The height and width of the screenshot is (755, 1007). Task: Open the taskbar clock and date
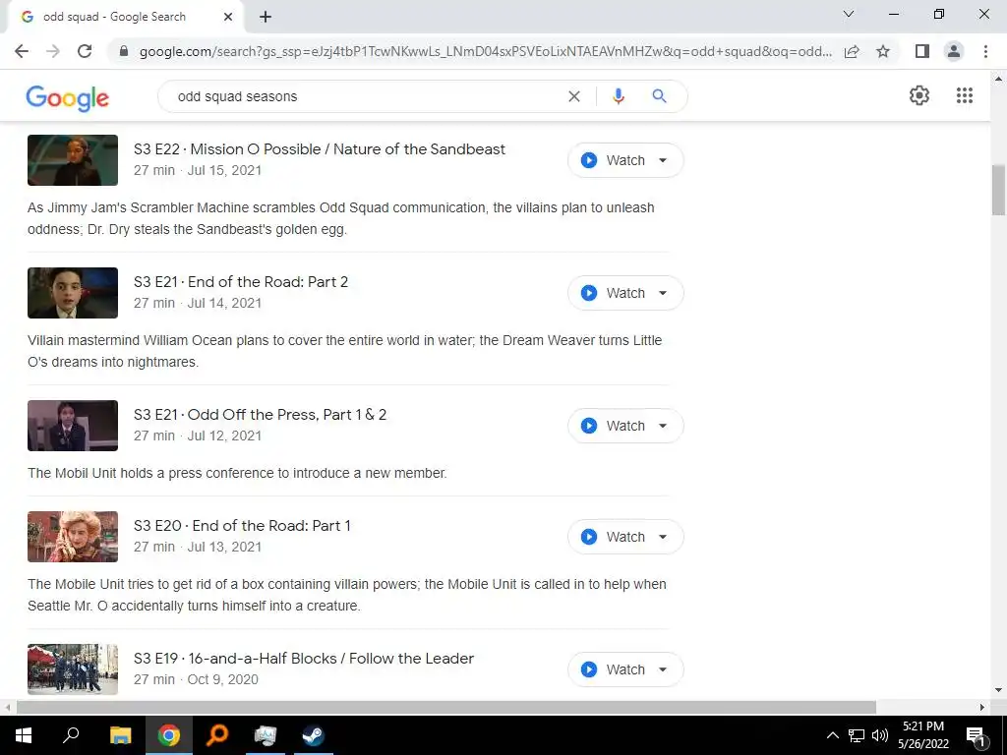coord(923,735)
